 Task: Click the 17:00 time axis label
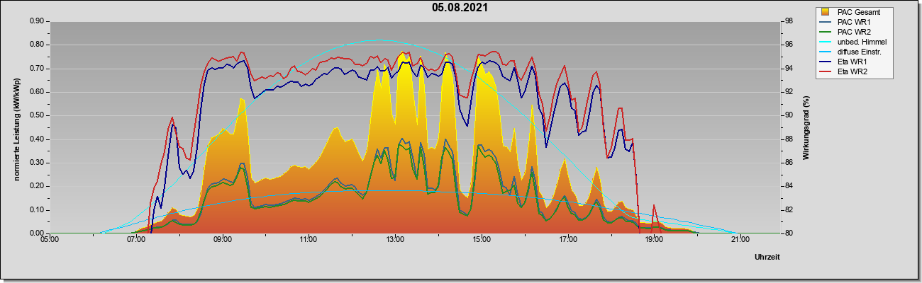tap(567, 240)
